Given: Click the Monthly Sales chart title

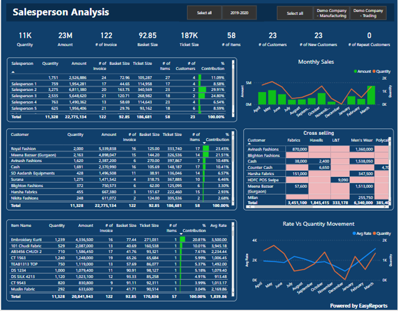Looking at the screenshot, I should (x=316, y=62).
